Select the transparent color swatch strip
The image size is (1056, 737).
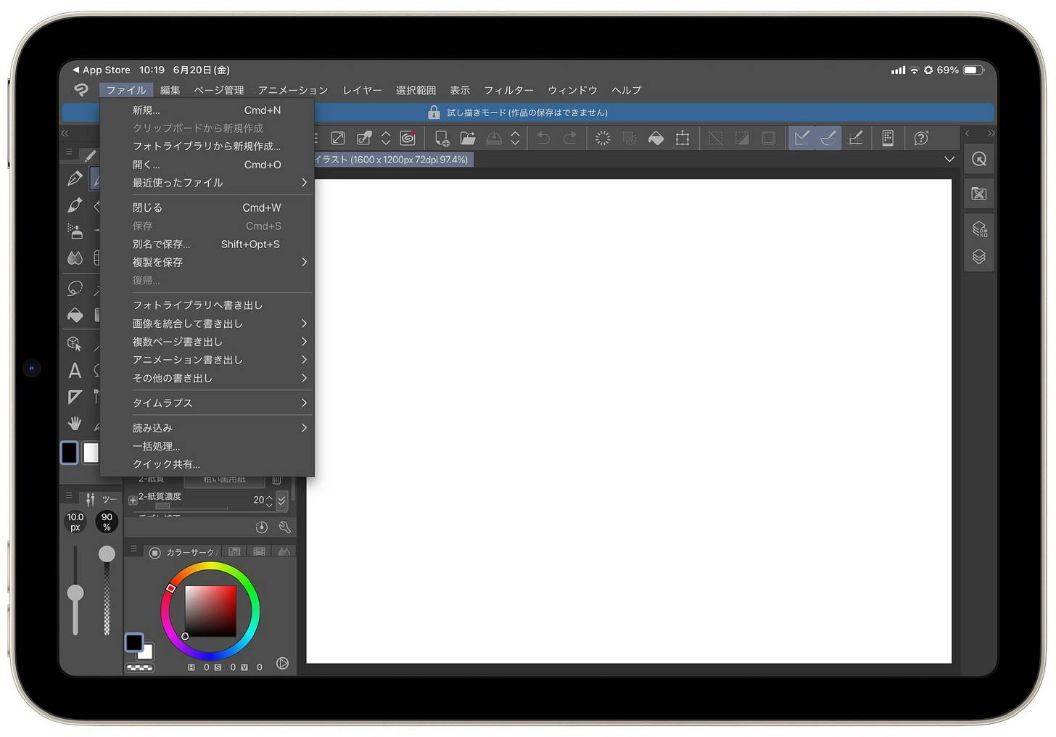coord(139,667)
